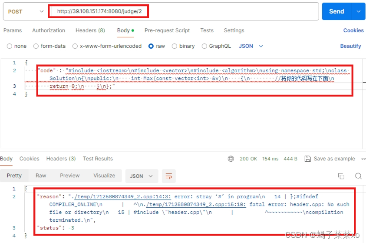The height and width of the screenshot is (243, 366).
Task: Open the request Settings tab
Action: tap(234, 30)
